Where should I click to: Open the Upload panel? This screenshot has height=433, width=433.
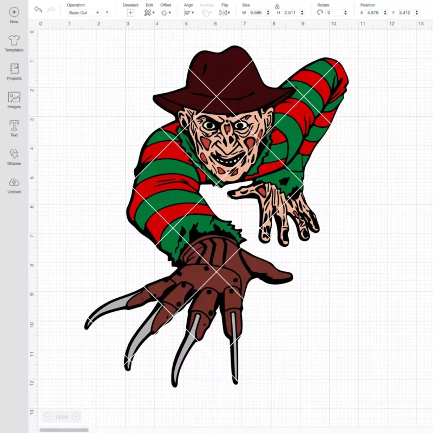click(14, 185)
